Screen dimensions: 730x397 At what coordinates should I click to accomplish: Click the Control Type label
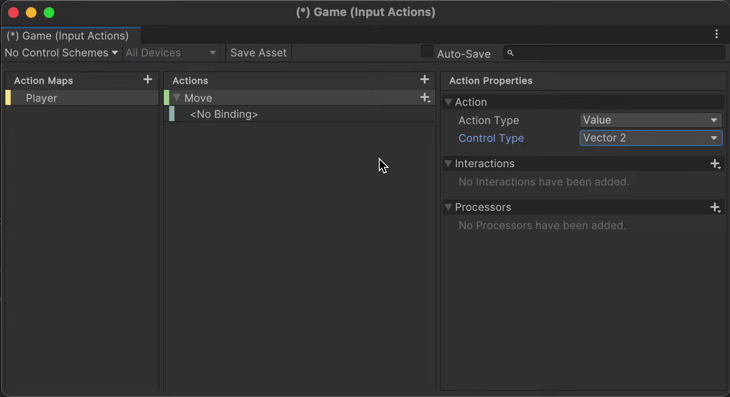pyautogui.click(x=491, y=138)
